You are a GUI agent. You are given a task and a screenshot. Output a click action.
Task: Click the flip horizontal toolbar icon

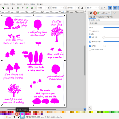[8, 8]
